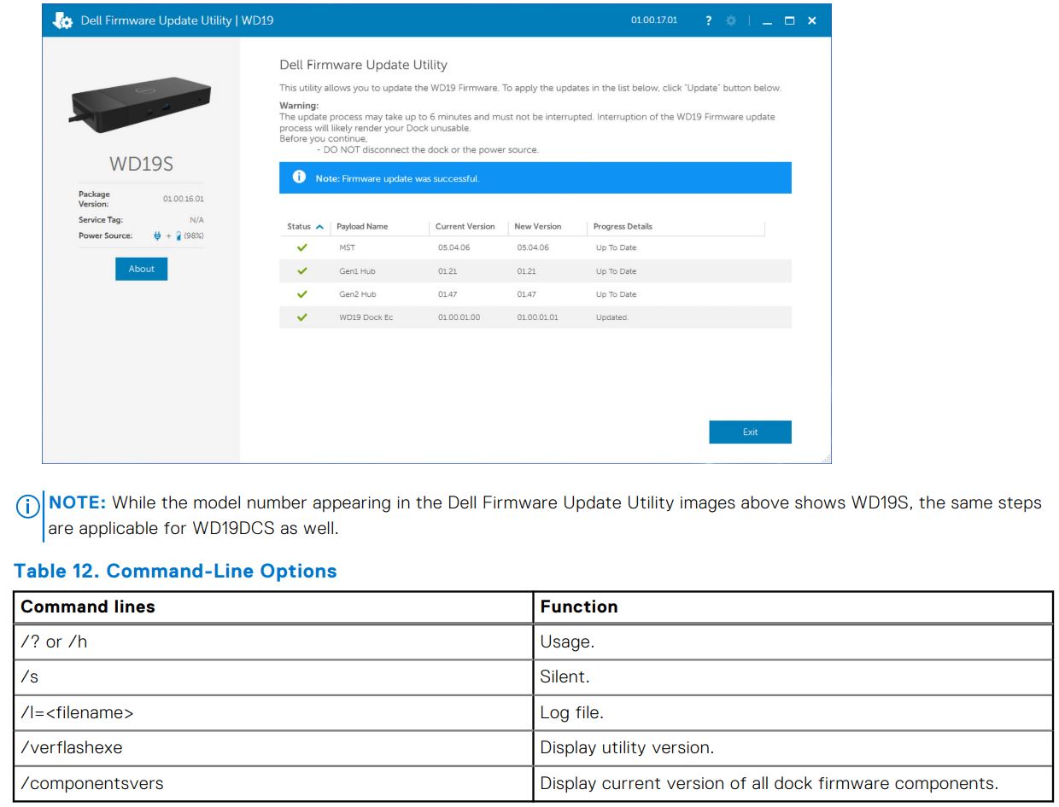The width and height of the screenshot is (1059, 807).
Task: Click the About button
Action: coord(141,268)
